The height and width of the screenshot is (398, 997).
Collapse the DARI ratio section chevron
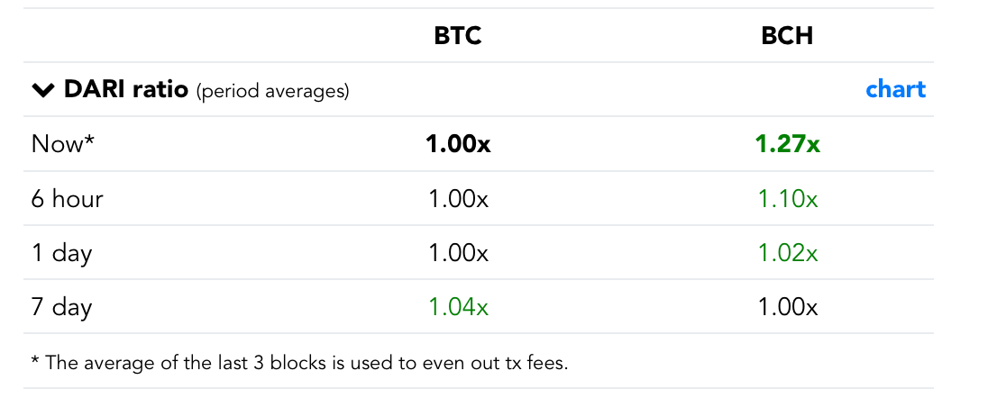pos(43,89)
